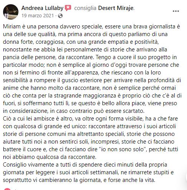Click the pink star recommendation badge

68,8
